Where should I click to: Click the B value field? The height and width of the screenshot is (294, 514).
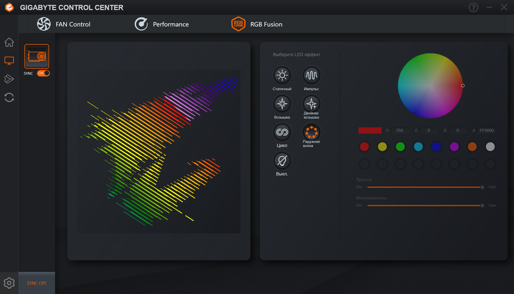pyautogui.click(x=458, y=131)
